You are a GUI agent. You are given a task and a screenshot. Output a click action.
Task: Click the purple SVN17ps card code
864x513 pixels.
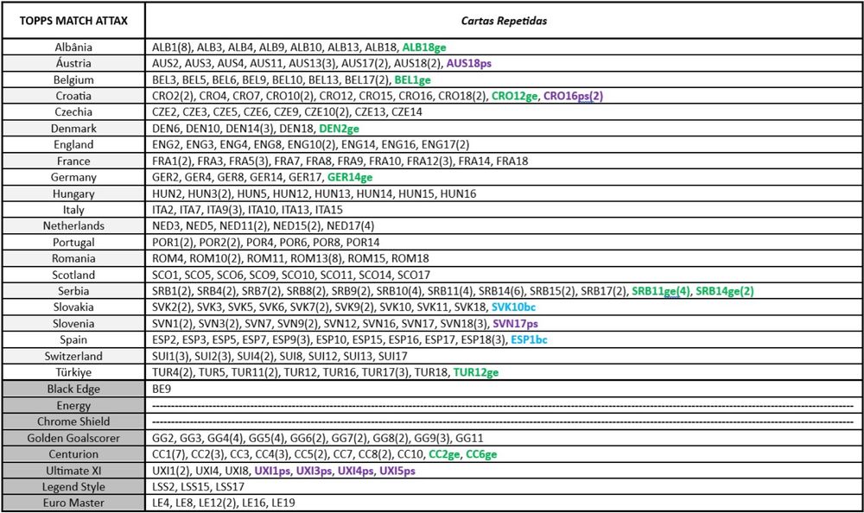515,324
